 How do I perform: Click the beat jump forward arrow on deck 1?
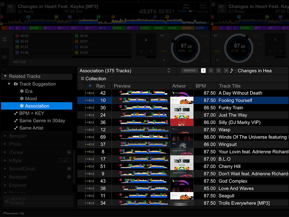tap(151, 51)
